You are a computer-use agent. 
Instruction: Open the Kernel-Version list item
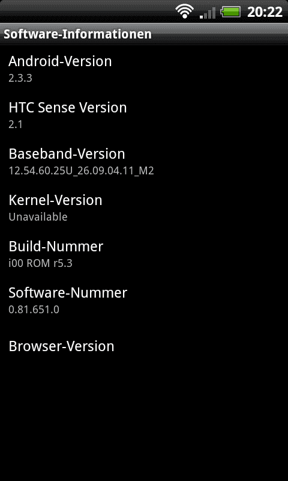(144, 207)
